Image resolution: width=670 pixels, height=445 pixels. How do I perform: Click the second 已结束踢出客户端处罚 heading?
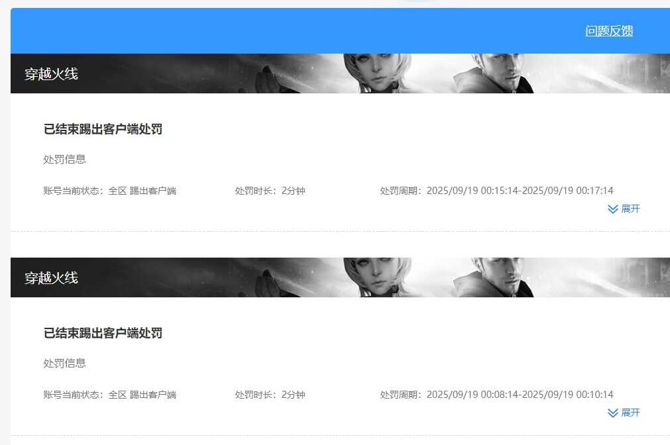(103, 333)
